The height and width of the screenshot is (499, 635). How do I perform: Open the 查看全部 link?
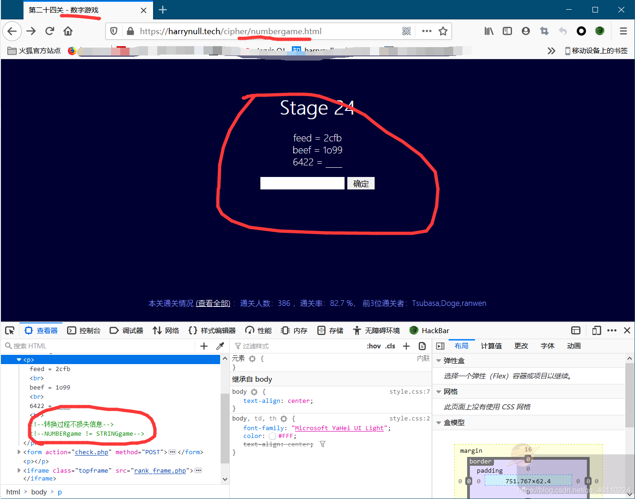pos(213,303)
